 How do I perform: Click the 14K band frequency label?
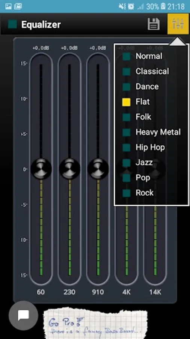coord(155,292)
